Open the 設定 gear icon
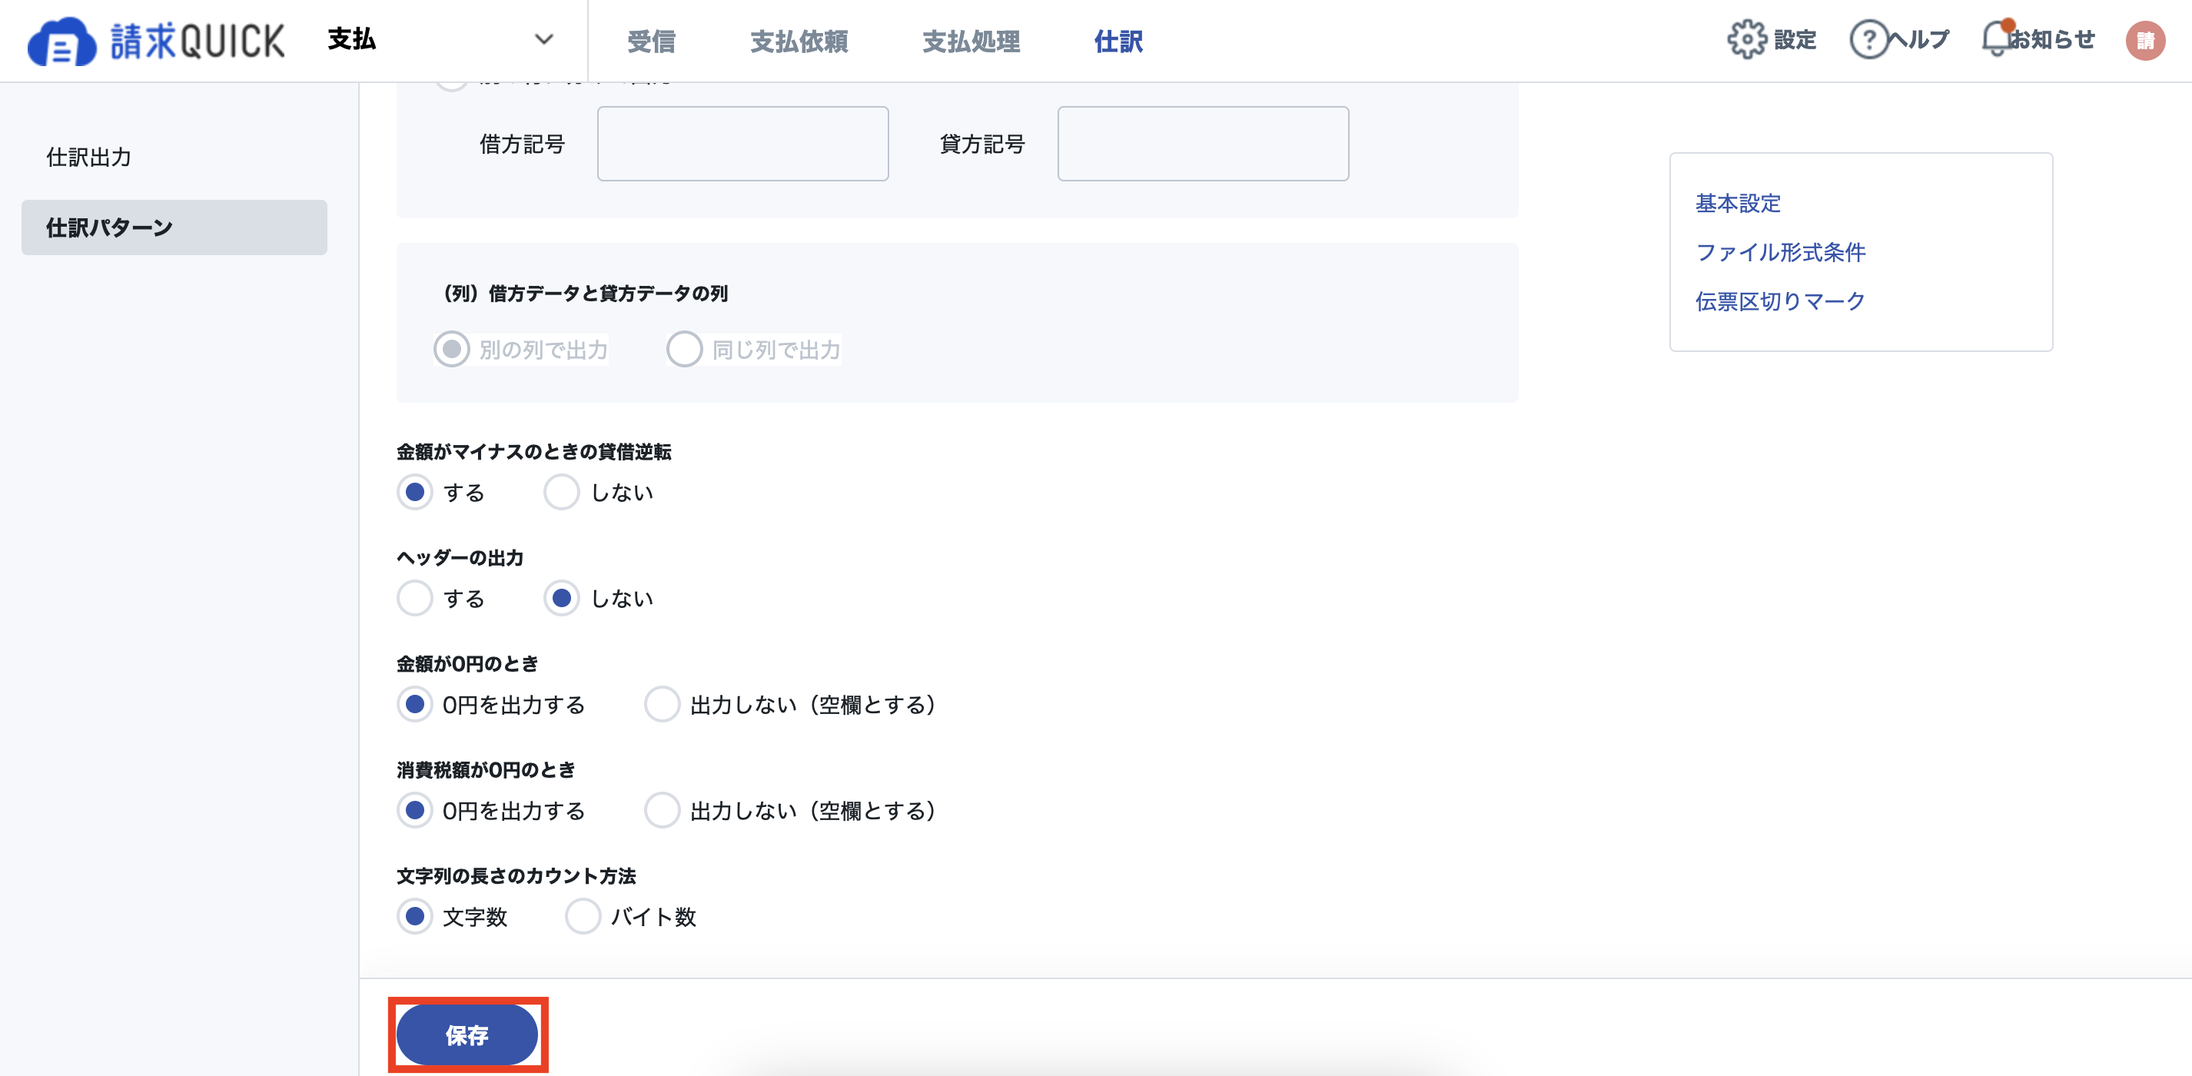 [x=1746, y=39]
